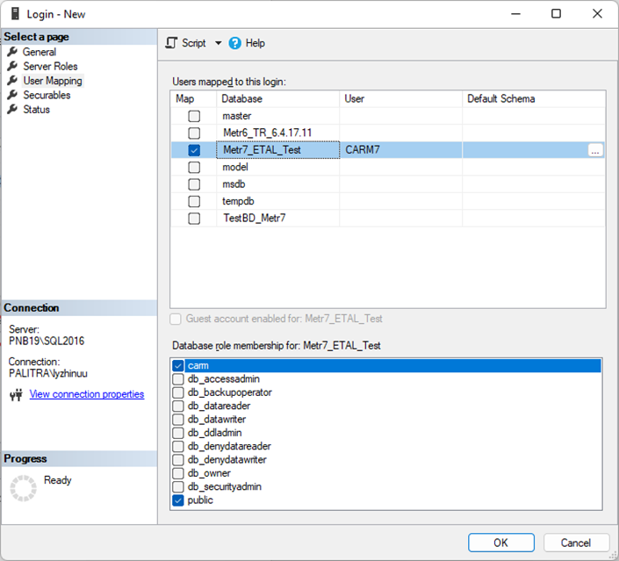Screen dimensions: 619x561
Task: Click the User column header
Action: pyautogui.click(x=400, y=98)
